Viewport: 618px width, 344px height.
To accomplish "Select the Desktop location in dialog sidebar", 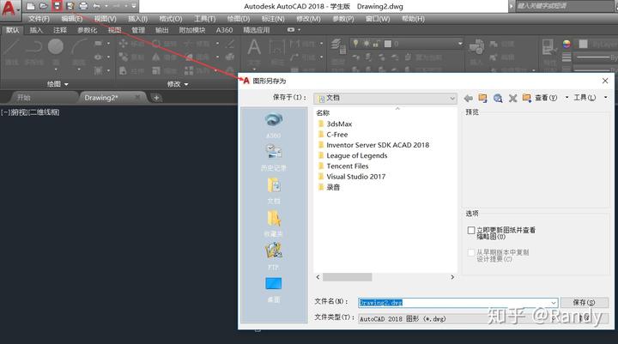I will (274, 289).
